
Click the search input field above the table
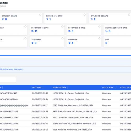[x=8, y=80]
